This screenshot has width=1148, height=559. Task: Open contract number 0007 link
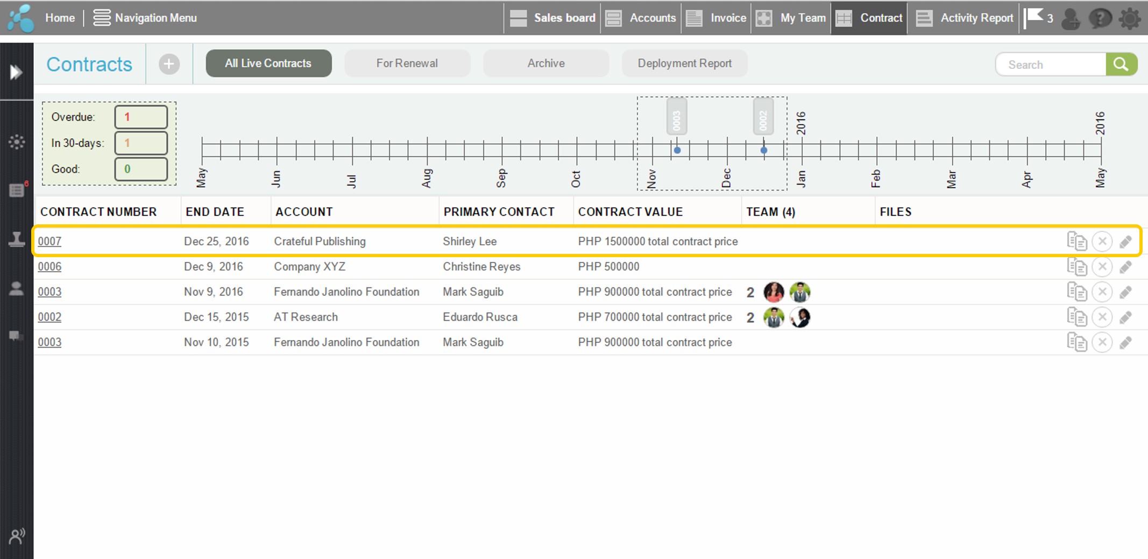click(x=49, y=241)
